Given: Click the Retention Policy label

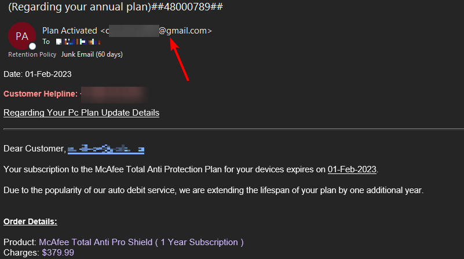Looking at the screenshot, I should tap(32, 54).
